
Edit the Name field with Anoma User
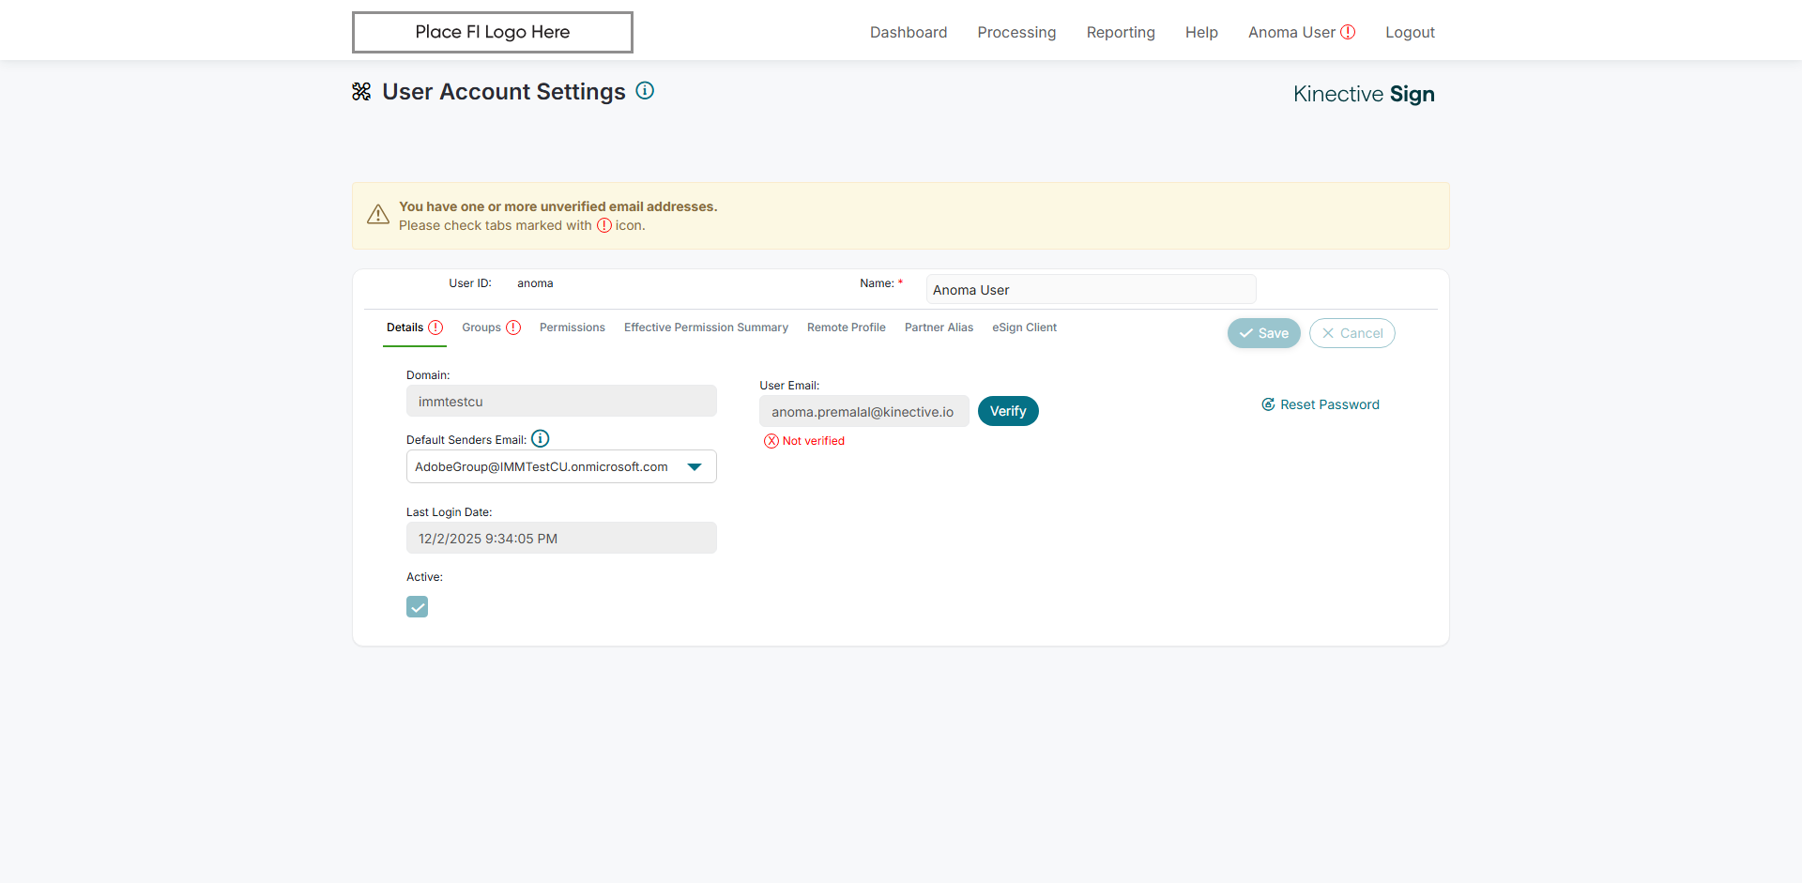coord(1091,289)
